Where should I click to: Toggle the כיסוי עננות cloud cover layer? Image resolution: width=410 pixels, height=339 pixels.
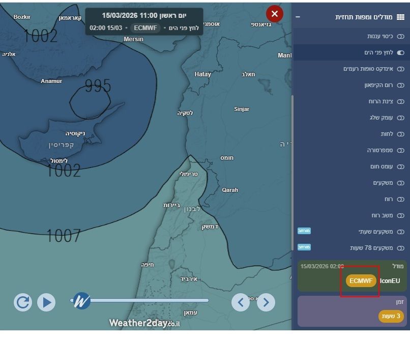pyautogui.click(x=400, y=37)
